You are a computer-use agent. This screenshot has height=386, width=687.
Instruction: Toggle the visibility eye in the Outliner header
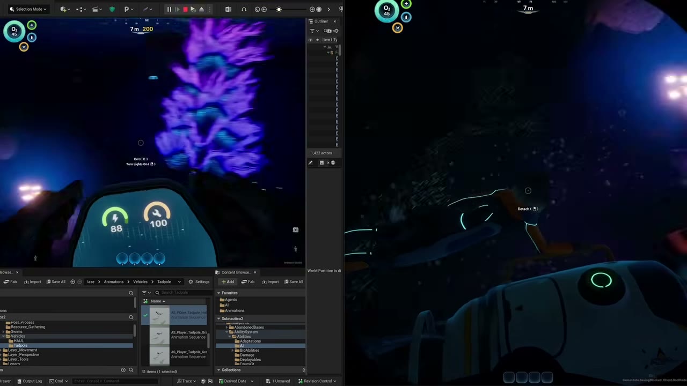click(x=310, y=40)
